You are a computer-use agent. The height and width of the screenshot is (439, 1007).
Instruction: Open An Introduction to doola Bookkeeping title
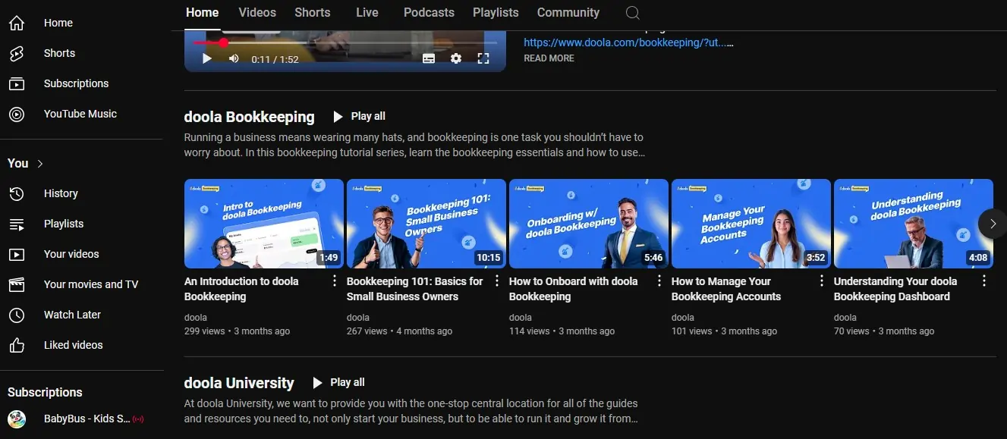point(241,289)
